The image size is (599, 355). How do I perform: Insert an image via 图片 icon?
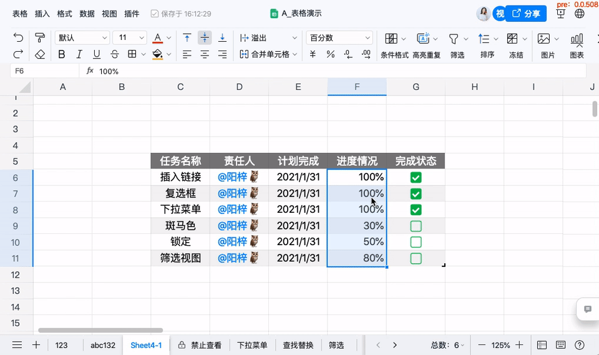pos(547,45)
